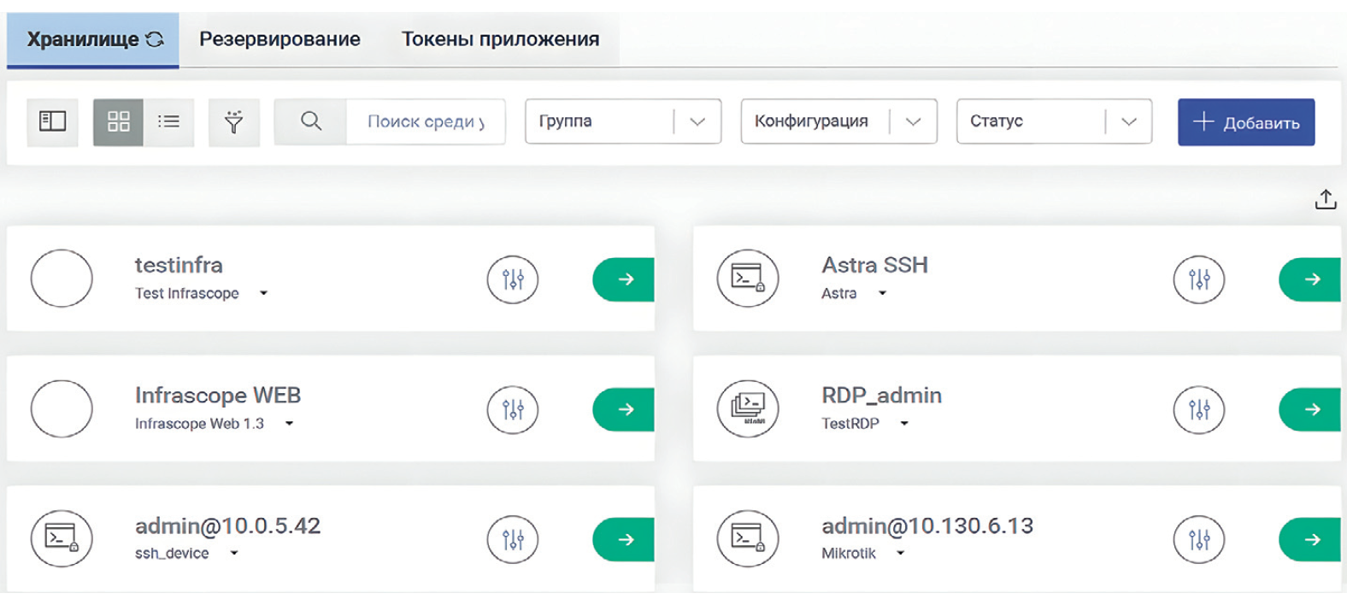This screenshot has width=1347, height=599.
Task: Toggle the sidebar panel layout icon
Action: pos(52,121)
